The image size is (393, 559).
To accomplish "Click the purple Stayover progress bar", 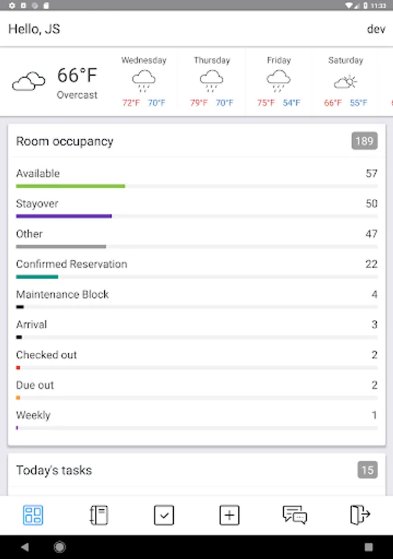I will pyautogui.click(x=64, y=216).
